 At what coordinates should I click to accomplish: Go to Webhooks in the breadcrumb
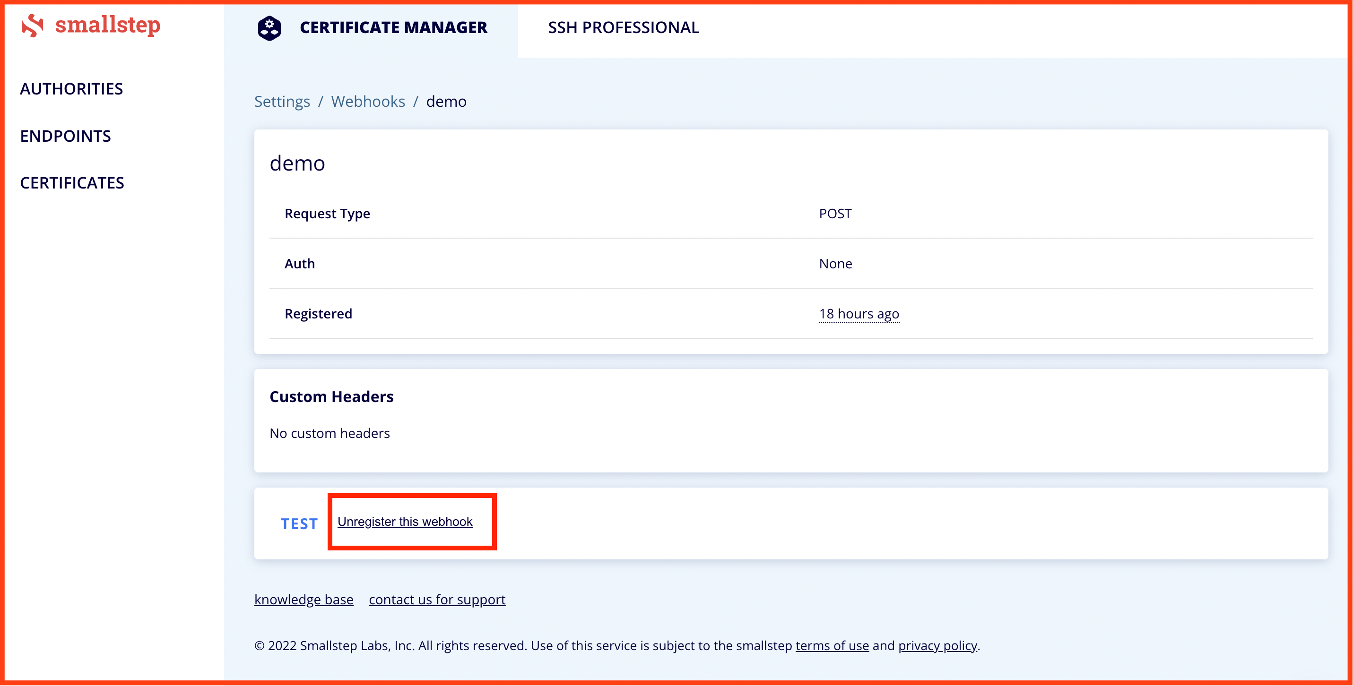click(x=368, y=101)
